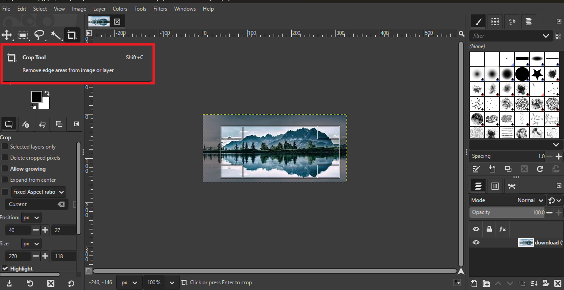Open the Filters menu
This screenshot has width=564, height=290.
pos(160,8)
